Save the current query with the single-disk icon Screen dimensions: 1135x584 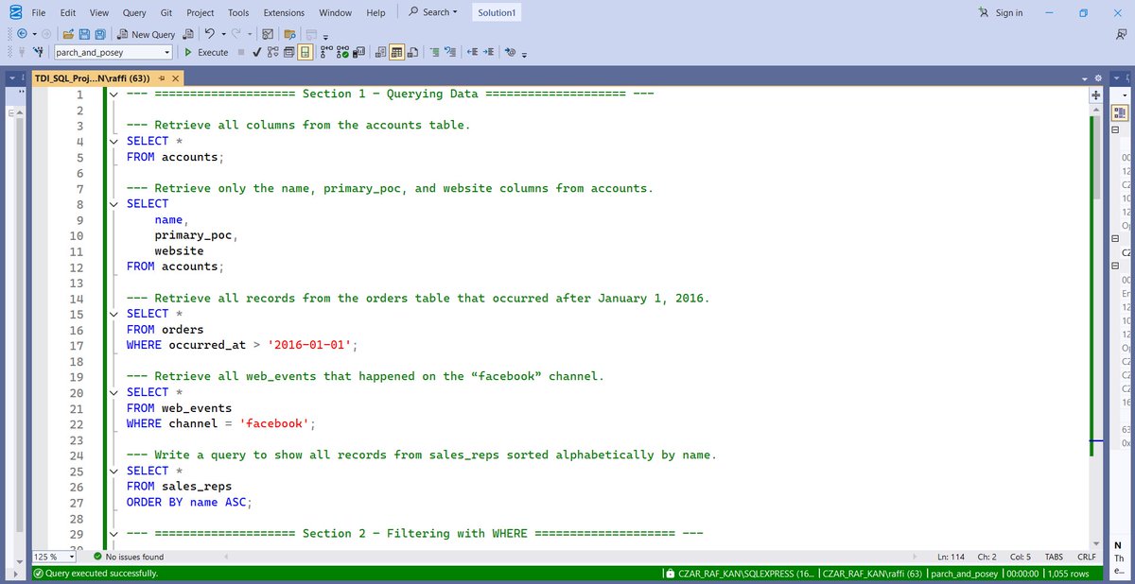tap(84, 34)
